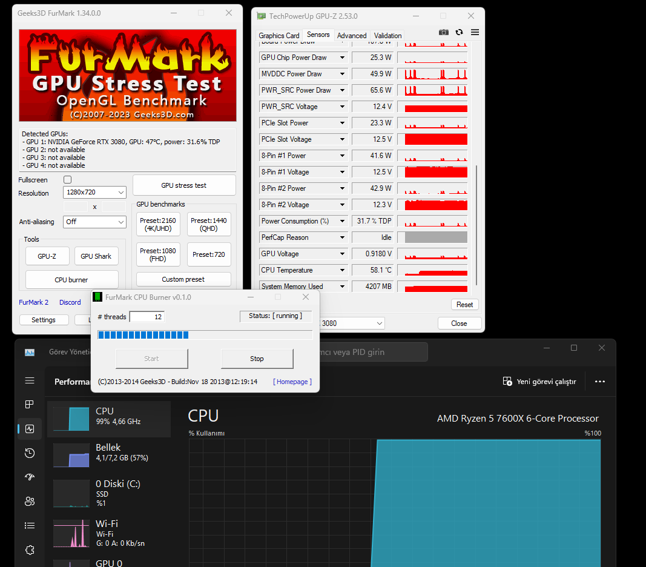Open the Anti-aliasing Off dropdown
This screenshot has width=646, height=567.
95,222
